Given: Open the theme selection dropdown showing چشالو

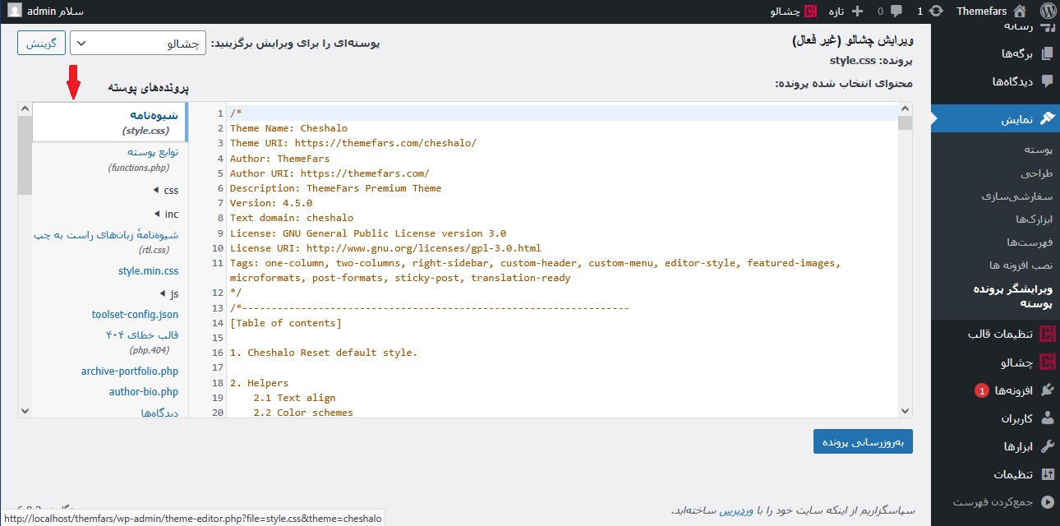Looking at the screenshot, I should tap(137, 44).
